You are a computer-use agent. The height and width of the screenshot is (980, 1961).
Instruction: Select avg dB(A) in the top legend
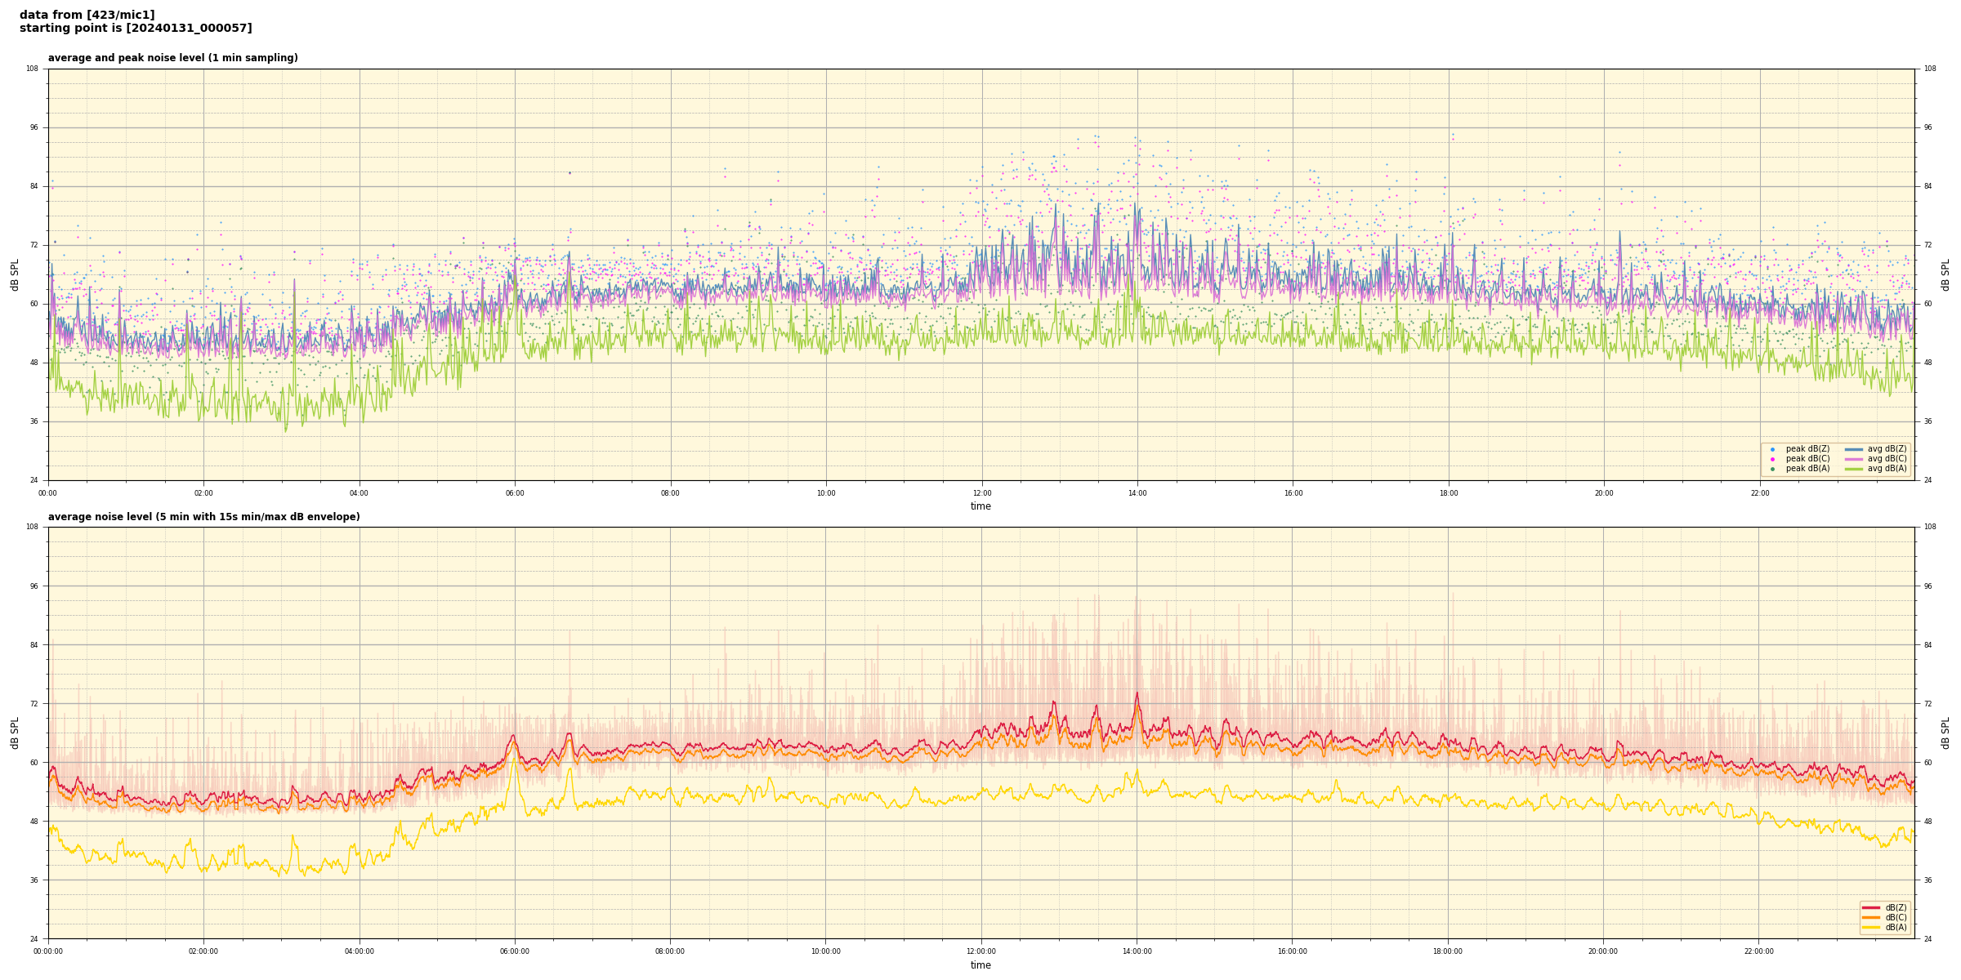pos(1887,469)
